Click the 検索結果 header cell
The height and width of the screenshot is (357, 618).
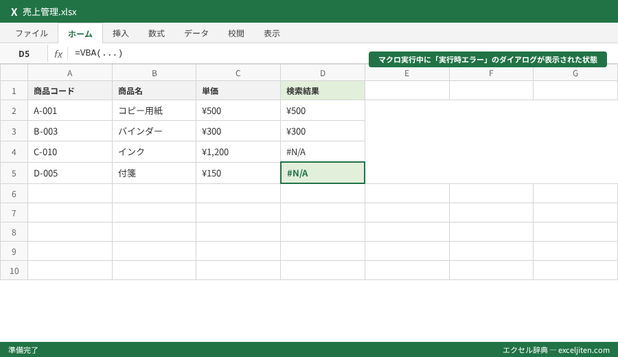323,91
